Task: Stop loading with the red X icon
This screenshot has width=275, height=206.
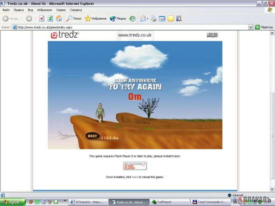Action: (42, 18)
